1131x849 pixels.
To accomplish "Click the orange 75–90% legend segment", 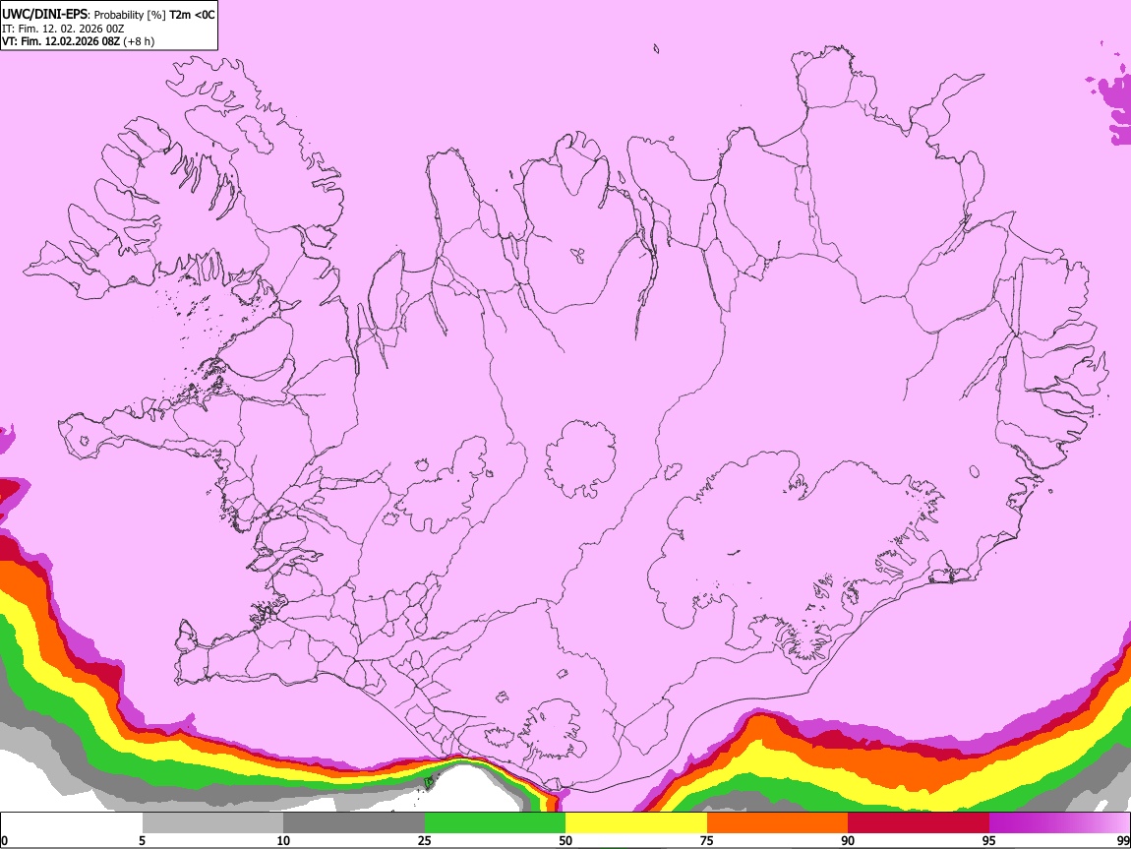I will point(778,823).
